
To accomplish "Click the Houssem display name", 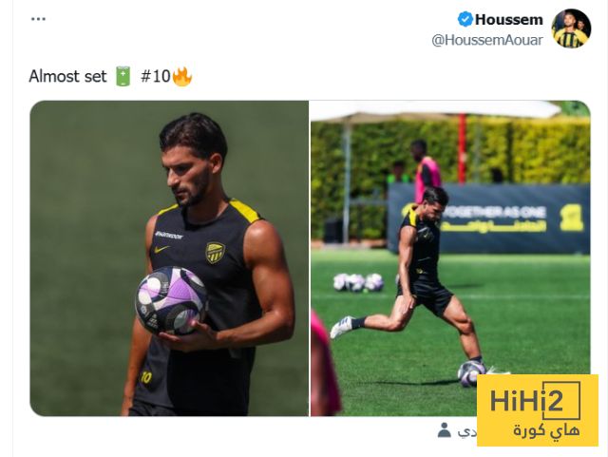I will click(509, 19).
